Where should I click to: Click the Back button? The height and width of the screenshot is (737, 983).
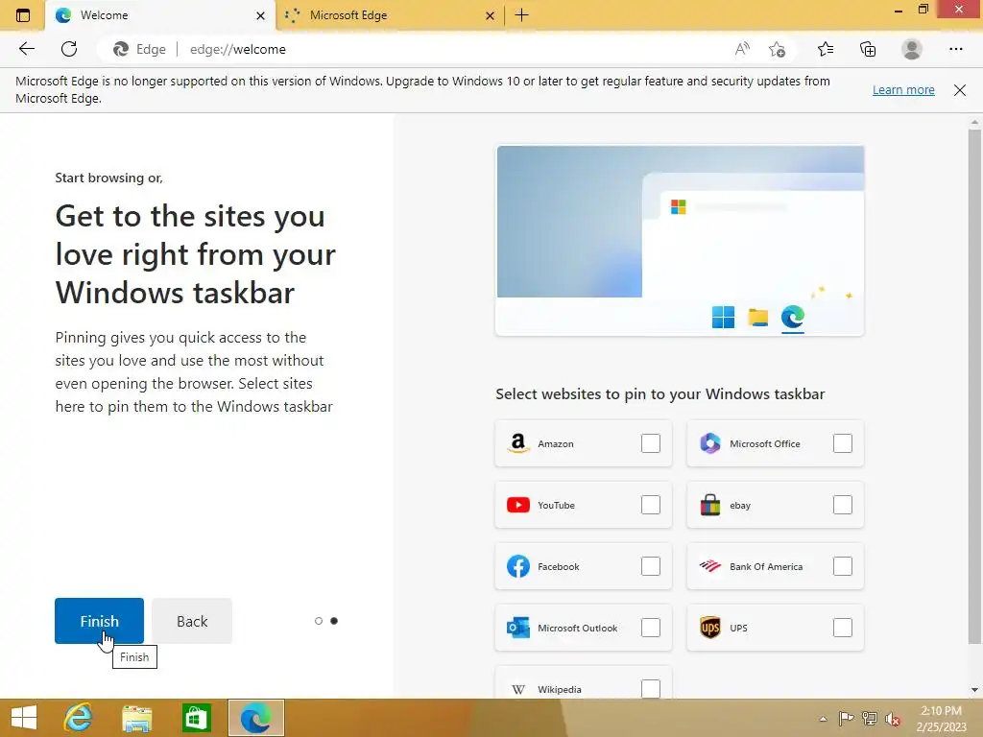click(x=192, y=621)
